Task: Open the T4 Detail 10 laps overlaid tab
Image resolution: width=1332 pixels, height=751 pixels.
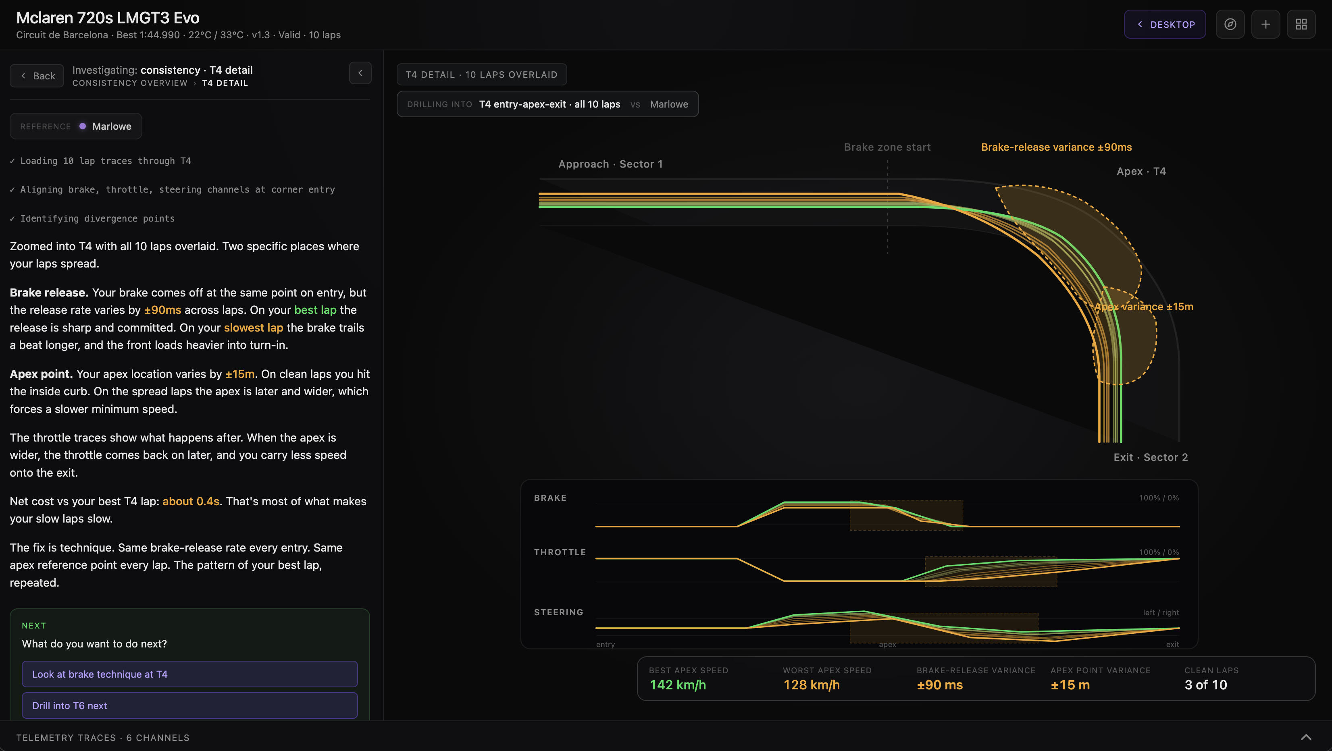Action: [x=481, y=75]
